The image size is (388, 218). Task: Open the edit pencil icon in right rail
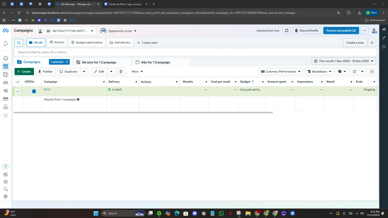[x=383, y=38]
